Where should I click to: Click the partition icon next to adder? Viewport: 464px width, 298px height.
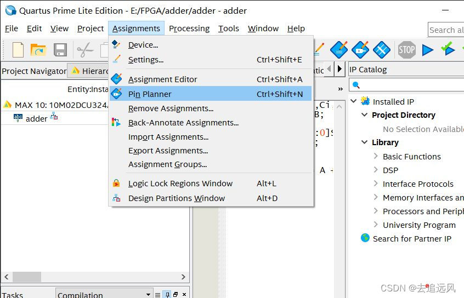tap(54, 116)
